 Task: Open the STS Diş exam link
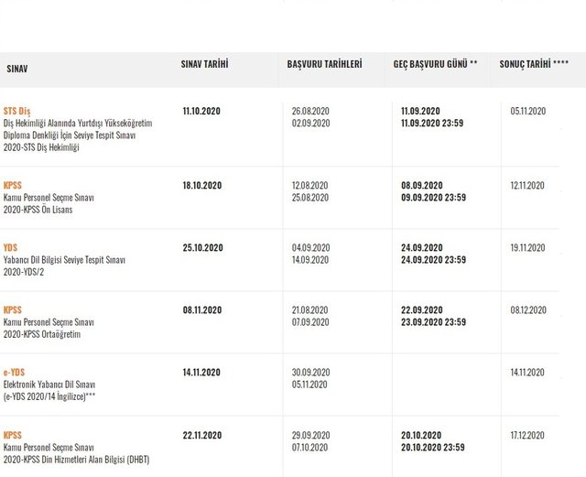pyautogui.click(x=17, y=111)
